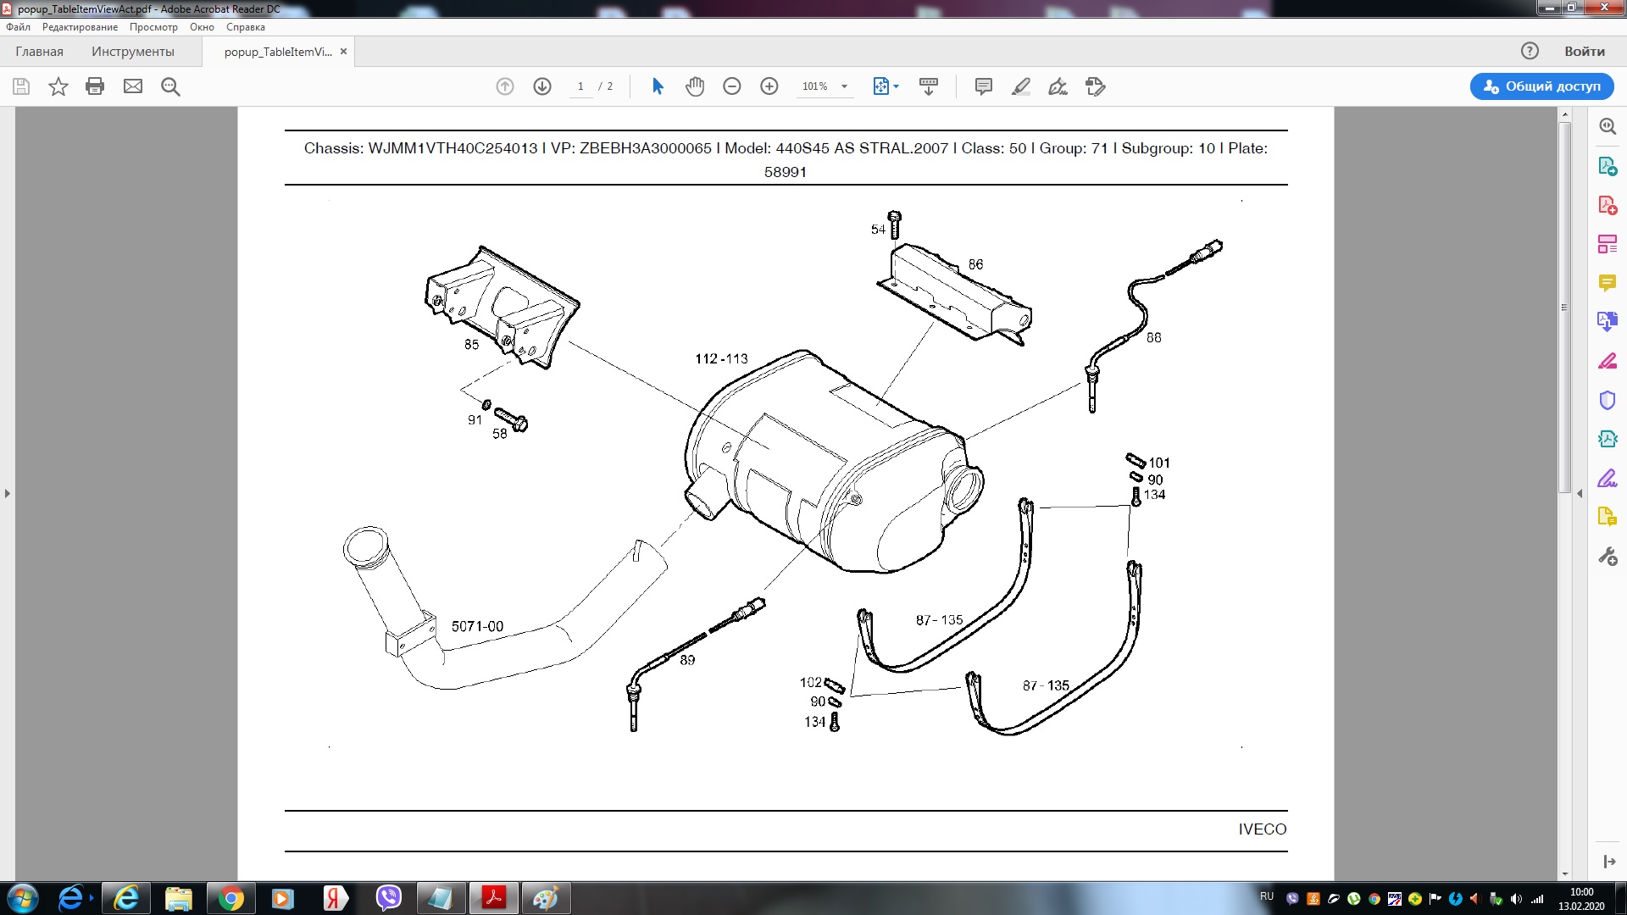Zoom in with plus icon
The width and height of the screenshot is (1627, 915).
(769, 86)
